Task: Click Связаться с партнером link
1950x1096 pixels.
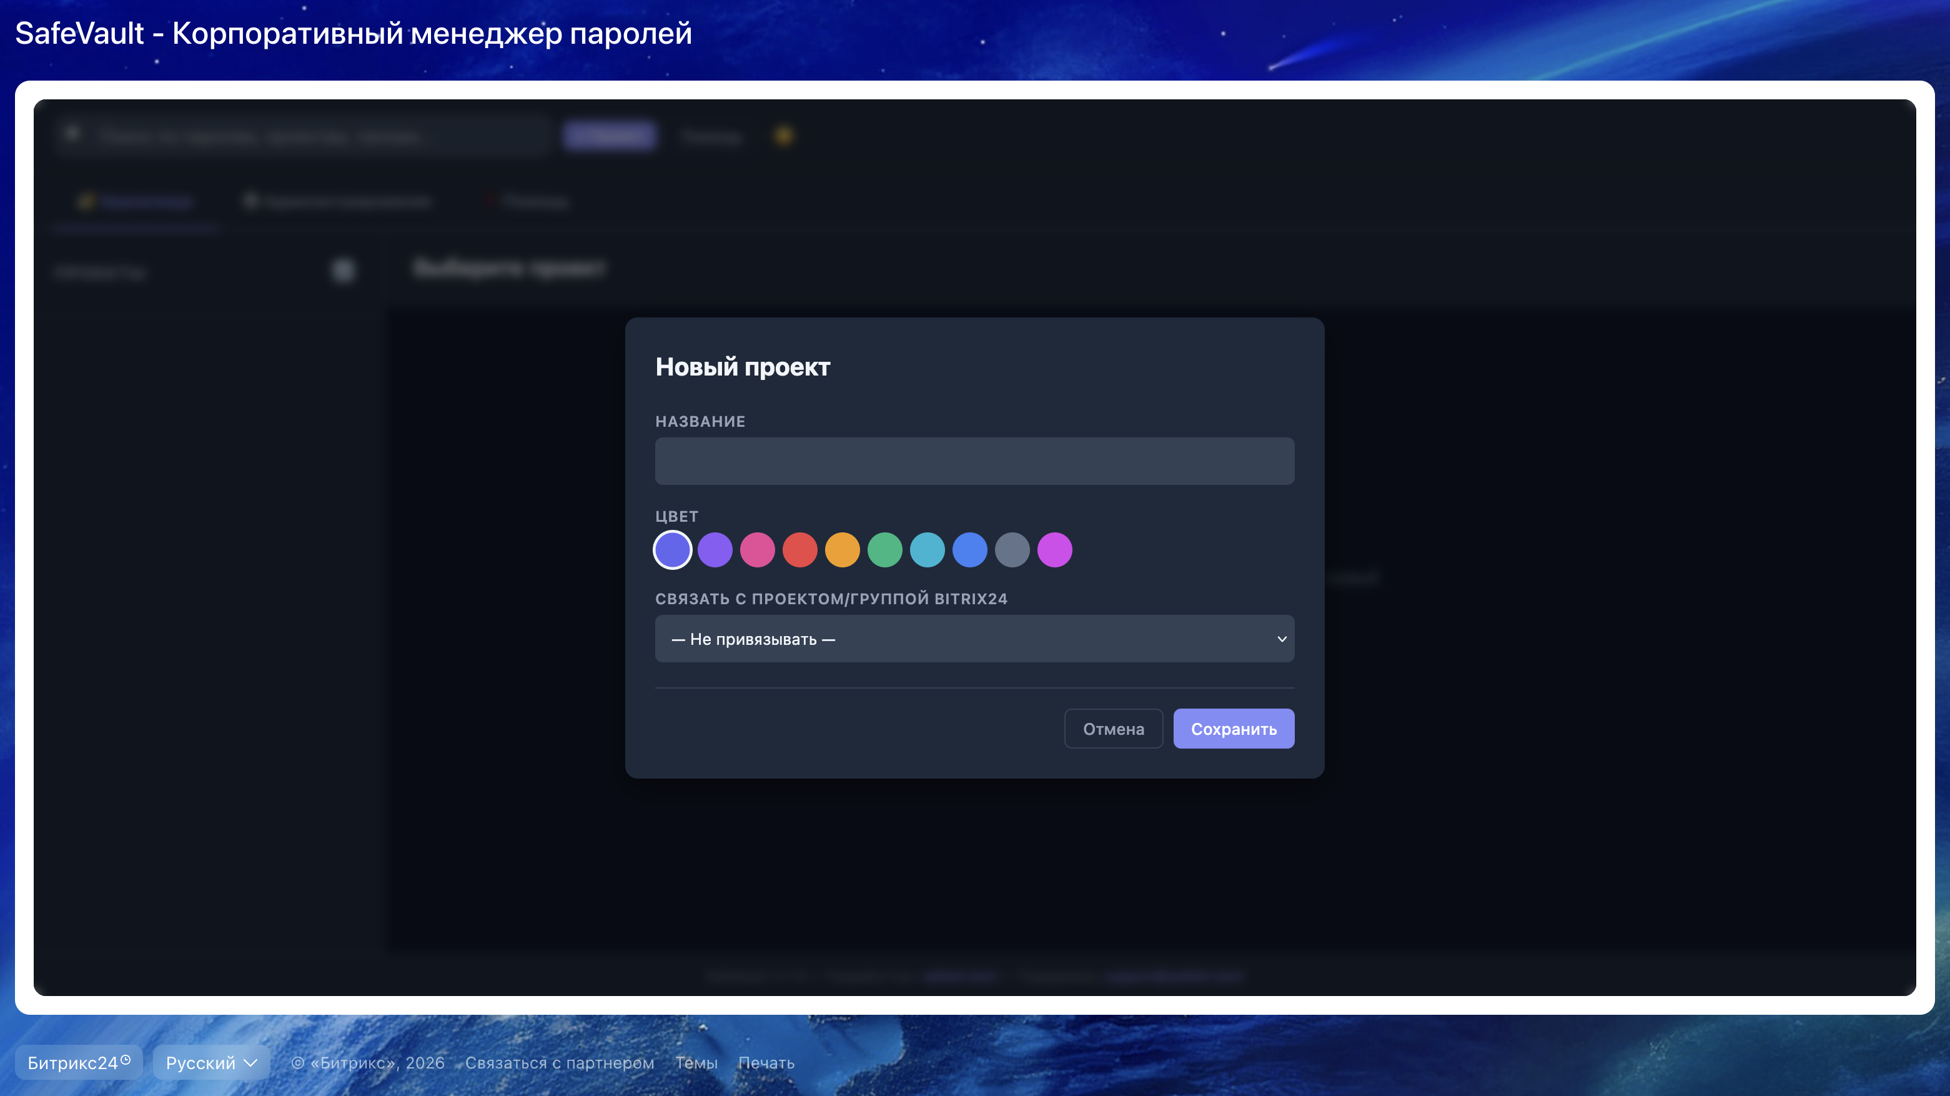Action: pyautogui.click(x=560, y=1062)
